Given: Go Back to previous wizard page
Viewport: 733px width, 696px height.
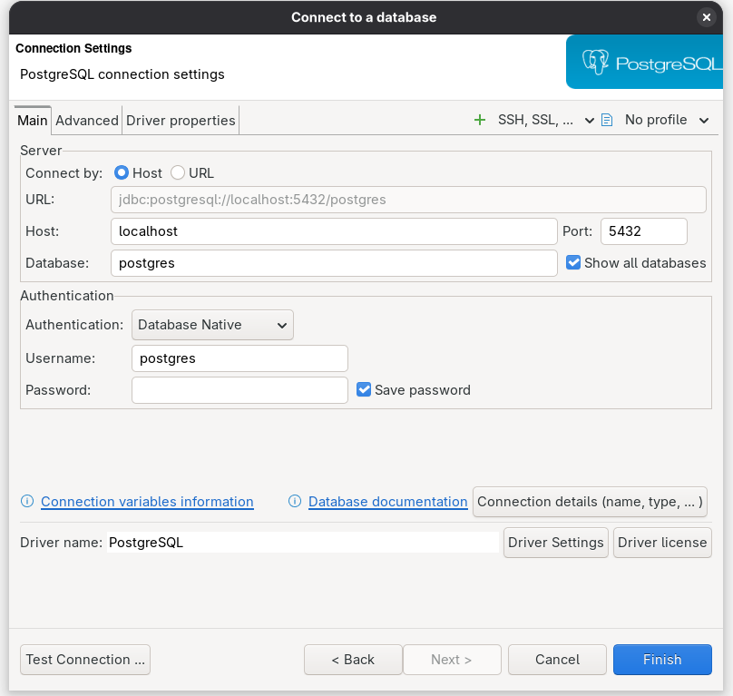Looking at the screenshot, I should [353, 660].
